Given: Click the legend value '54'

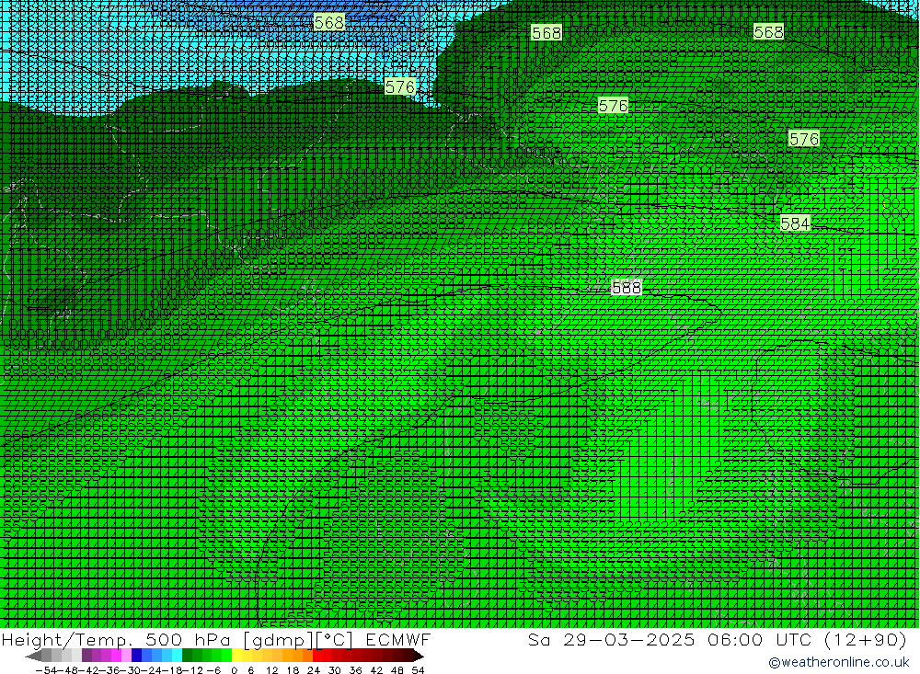Looking at the screenshot, I should click(x=418, y=670).
